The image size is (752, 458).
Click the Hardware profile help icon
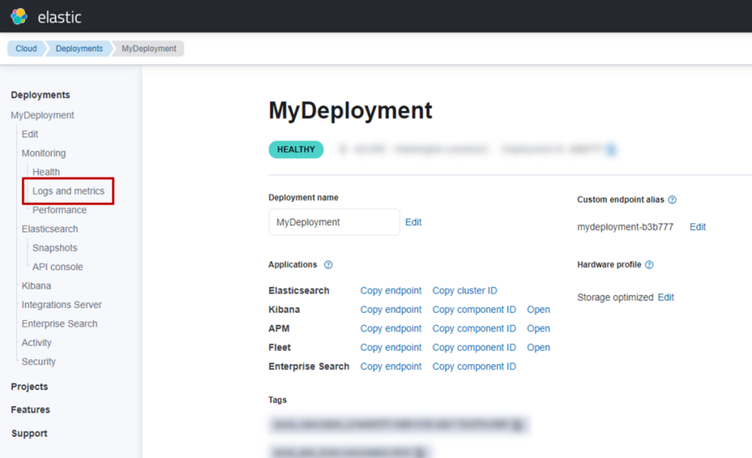(x=649, y=265)
